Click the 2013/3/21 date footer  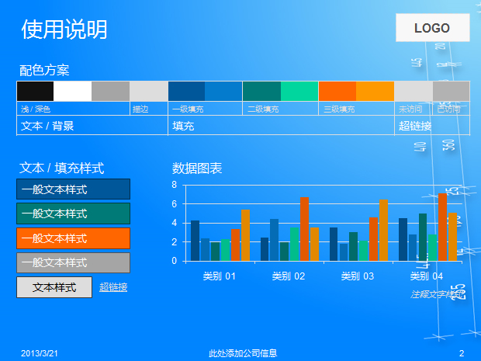click(x=40, y=353)
